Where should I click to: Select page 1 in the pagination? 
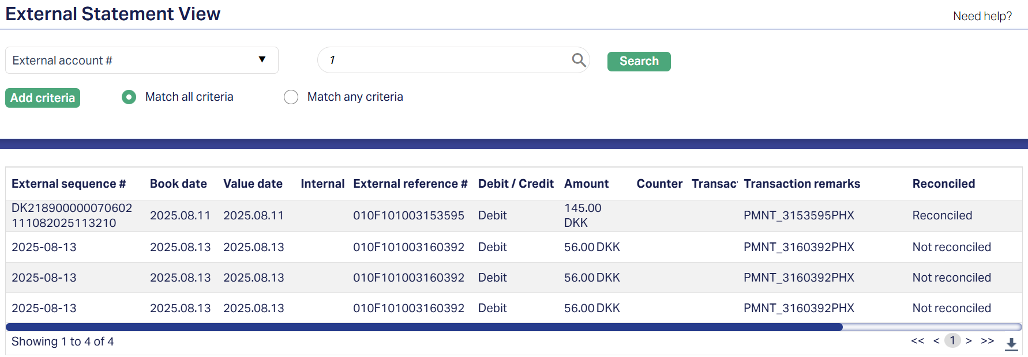point(952,341)
